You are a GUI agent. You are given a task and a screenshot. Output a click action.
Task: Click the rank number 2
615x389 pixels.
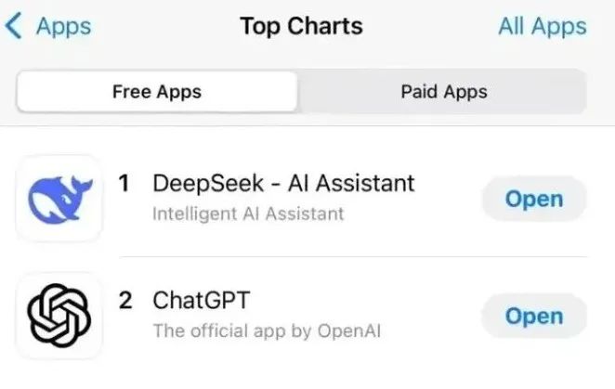(125, 301)
